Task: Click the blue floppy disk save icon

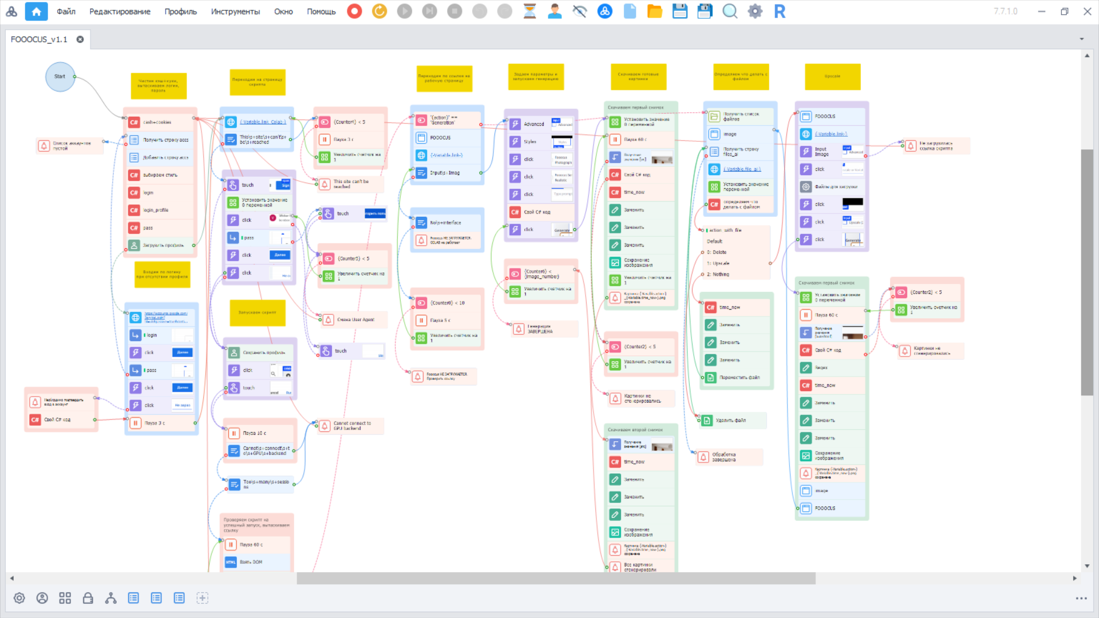Action: (x=679, y=11)
